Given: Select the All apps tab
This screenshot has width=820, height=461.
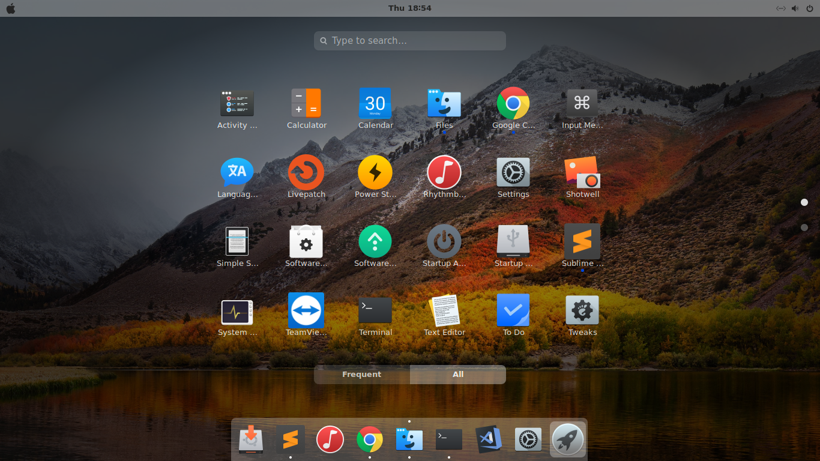Looking at the screenshot, I should pyautogui.click(x=458, y=375).
